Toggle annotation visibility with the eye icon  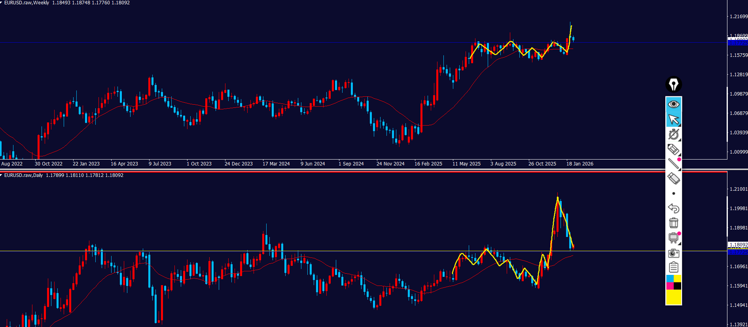point(673,104)
